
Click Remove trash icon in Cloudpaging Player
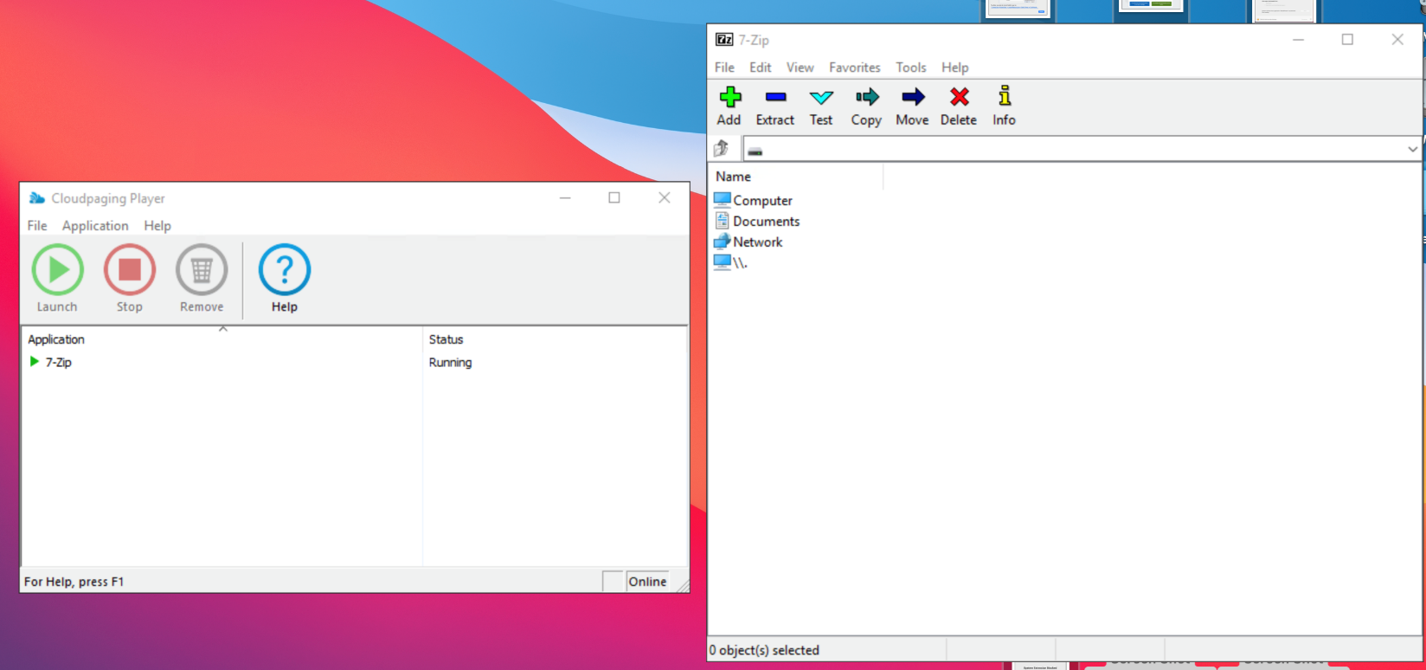click(202, 279)
